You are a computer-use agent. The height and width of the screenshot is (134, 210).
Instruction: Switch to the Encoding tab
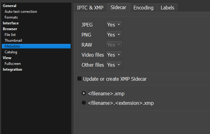pos(144,8)
